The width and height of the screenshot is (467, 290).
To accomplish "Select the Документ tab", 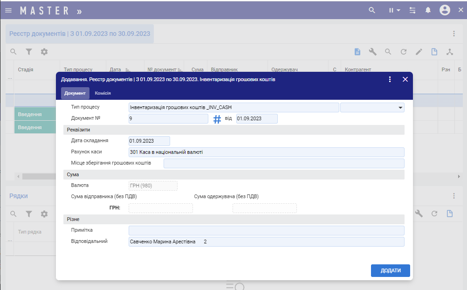I will coord(75,93).
